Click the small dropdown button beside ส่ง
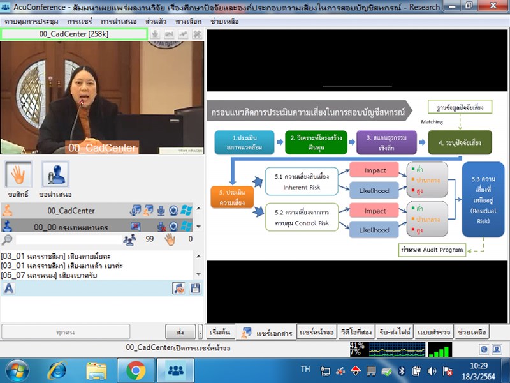This screenshot has width=510, height=383. click(x=200, y=332)
